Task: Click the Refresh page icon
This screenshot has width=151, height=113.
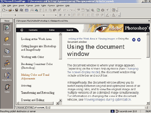Action: tap(98, 10)
